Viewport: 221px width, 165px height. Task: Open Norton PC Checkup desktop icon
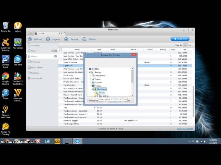click(x=6, y=129)
